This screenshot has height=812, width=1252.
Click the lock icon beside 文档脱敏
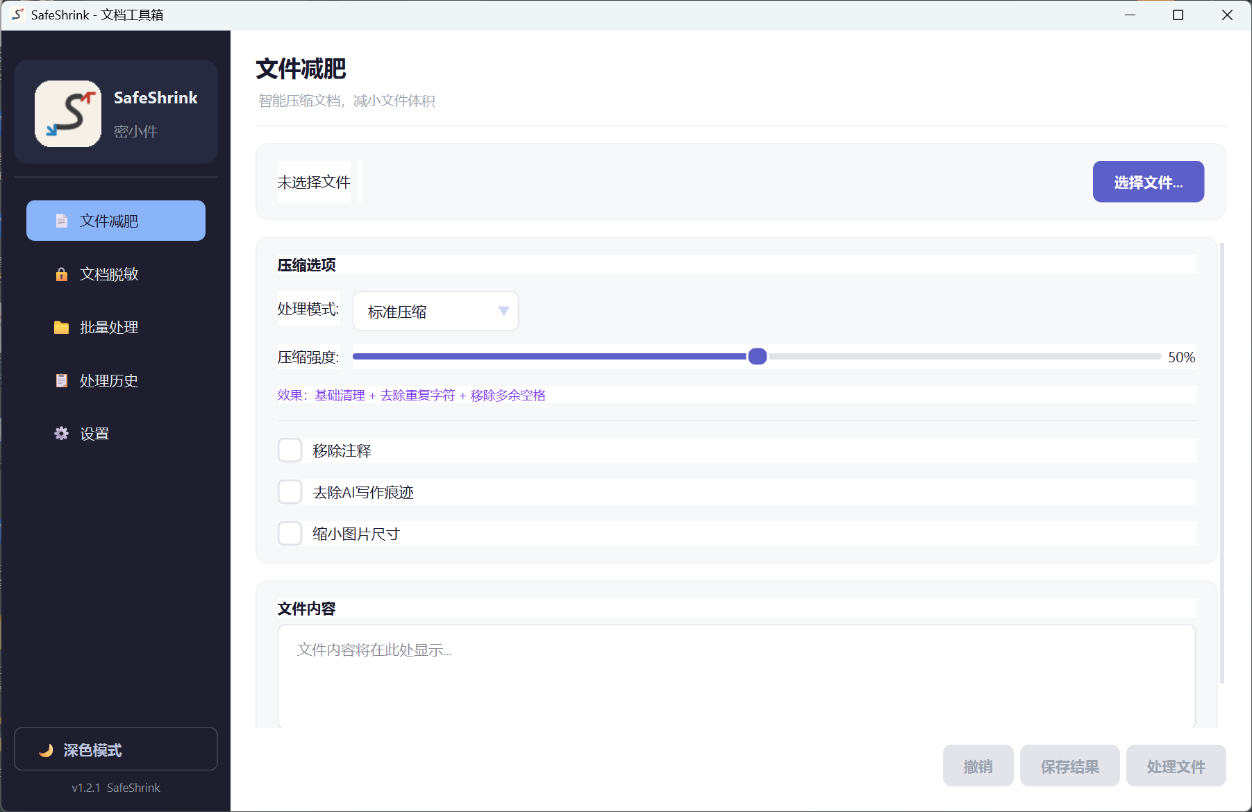[x=62, y=274]
